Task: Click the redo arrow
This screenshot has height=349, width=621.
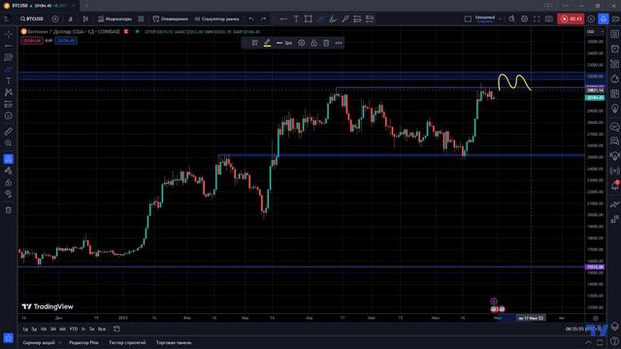Action: tap(263, 19)
